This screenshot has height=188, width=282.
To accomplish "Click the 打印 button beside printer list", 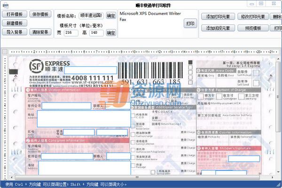I will pyautogui.click(x=190, y=23).
